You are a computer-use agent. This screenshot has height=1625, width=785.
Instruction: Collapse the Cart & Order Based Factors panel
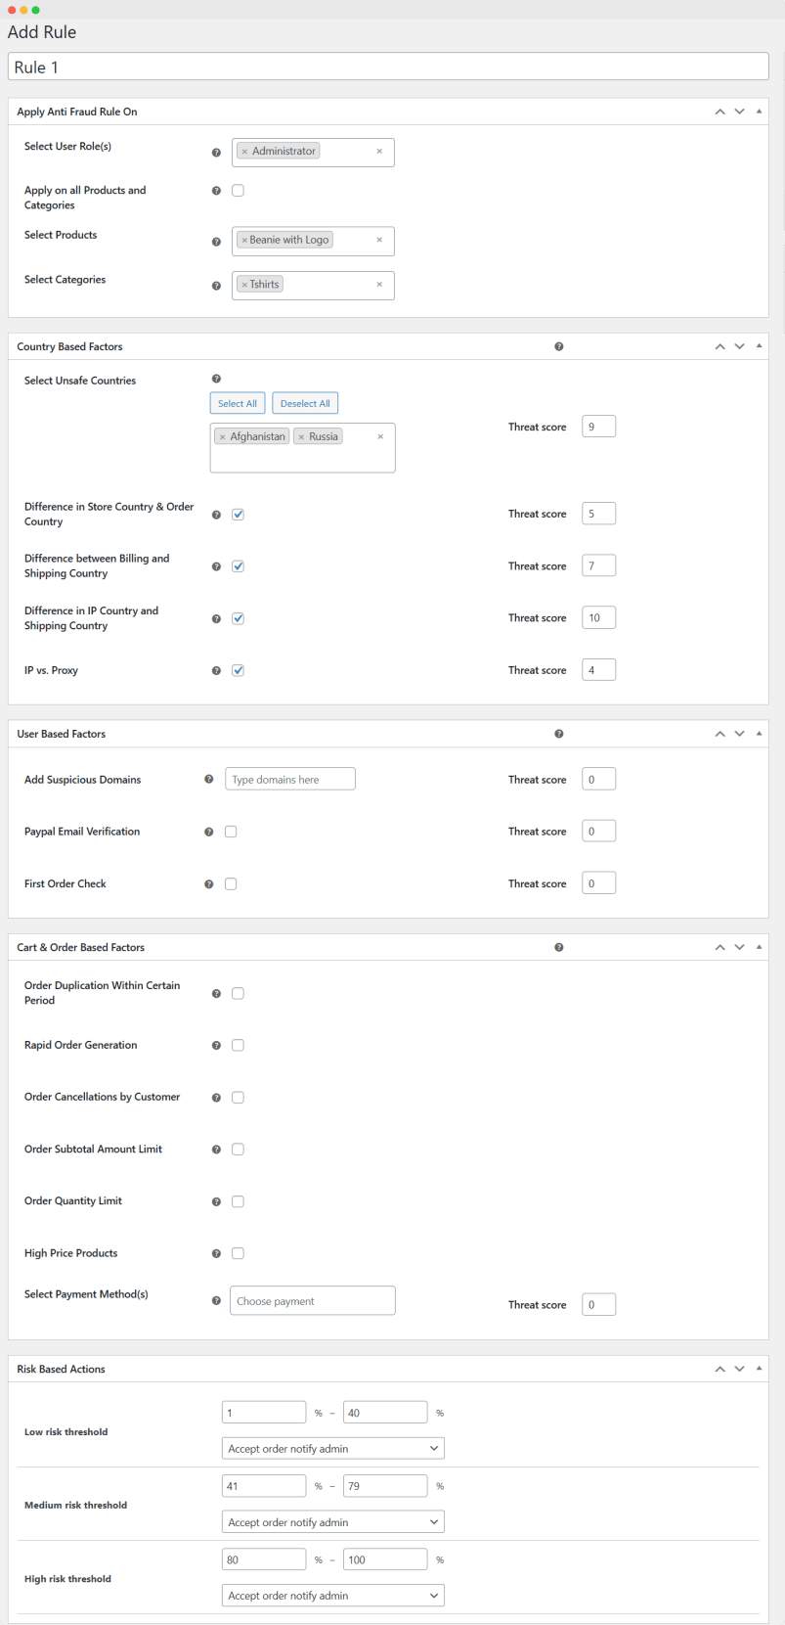760,947
